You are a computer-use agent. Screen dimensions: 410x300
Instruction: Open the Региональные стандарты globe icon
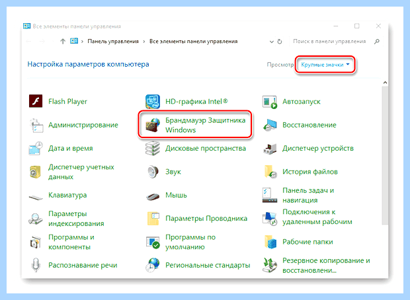[x=153, y=265]
